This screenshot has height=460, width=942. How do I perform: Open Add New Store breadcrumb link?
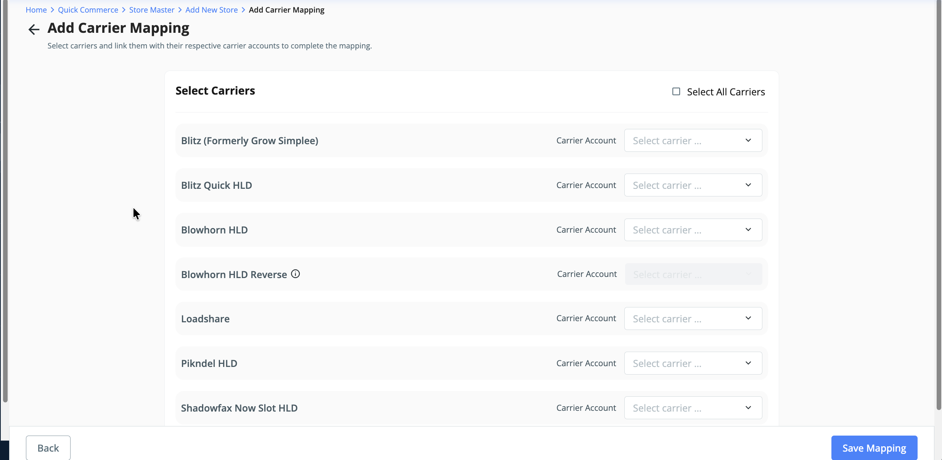(x=211, y=10)
